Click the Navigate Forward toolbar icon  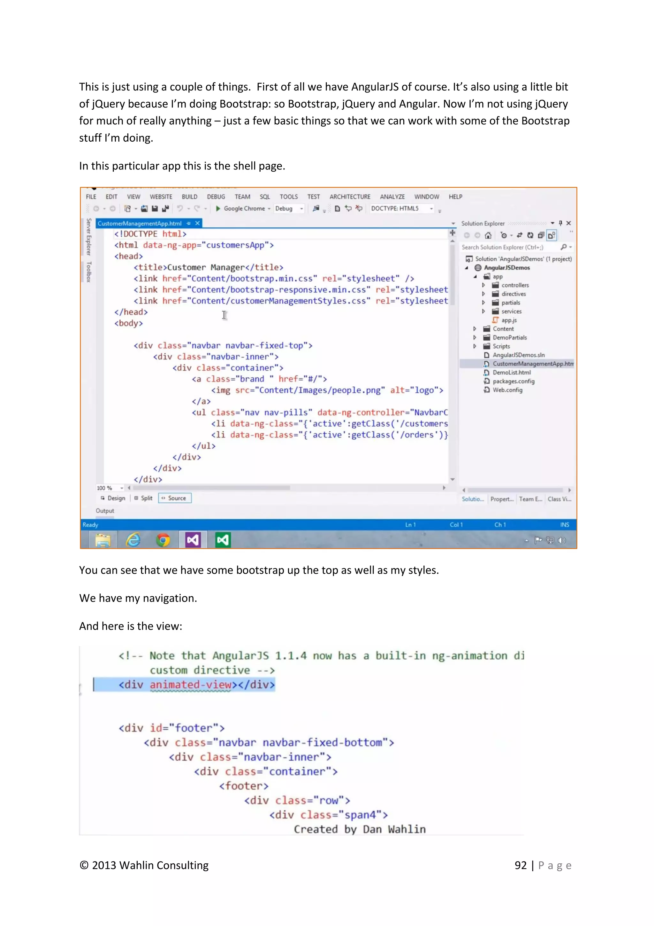click(x=113, y=208)
